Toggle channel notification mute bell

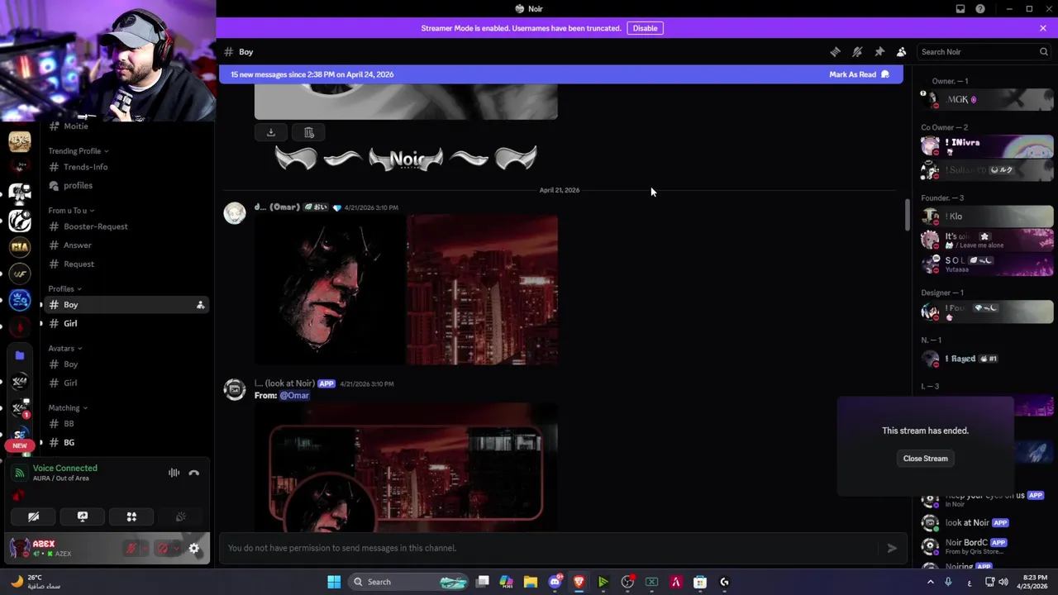(x=857, y=52)
